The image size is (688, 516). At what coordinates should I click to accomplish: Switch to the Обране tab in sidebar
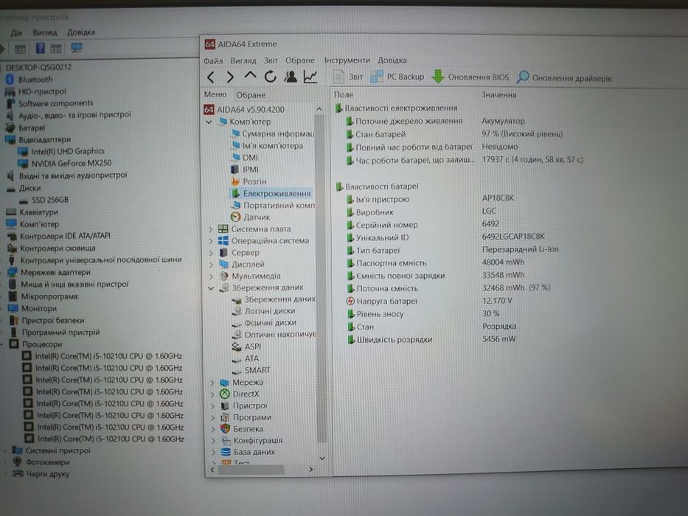(251, 95)
